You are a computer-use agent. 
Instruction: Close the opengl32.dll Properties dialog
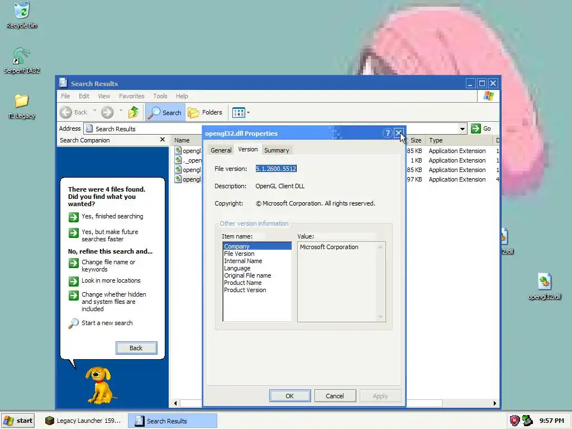point(399,133)
